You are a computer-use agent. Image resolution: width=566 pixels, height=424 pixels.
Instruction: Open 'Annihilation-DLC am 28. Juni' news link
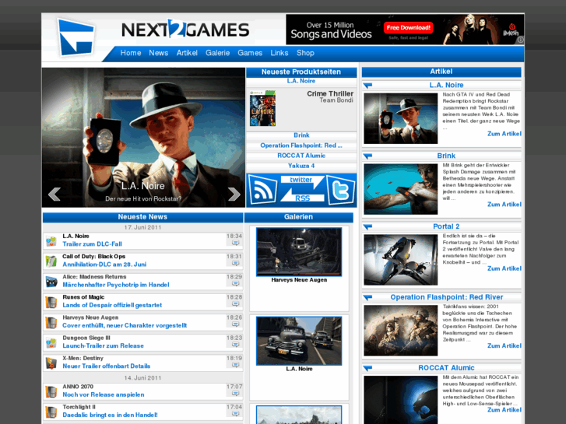point(104,265)
